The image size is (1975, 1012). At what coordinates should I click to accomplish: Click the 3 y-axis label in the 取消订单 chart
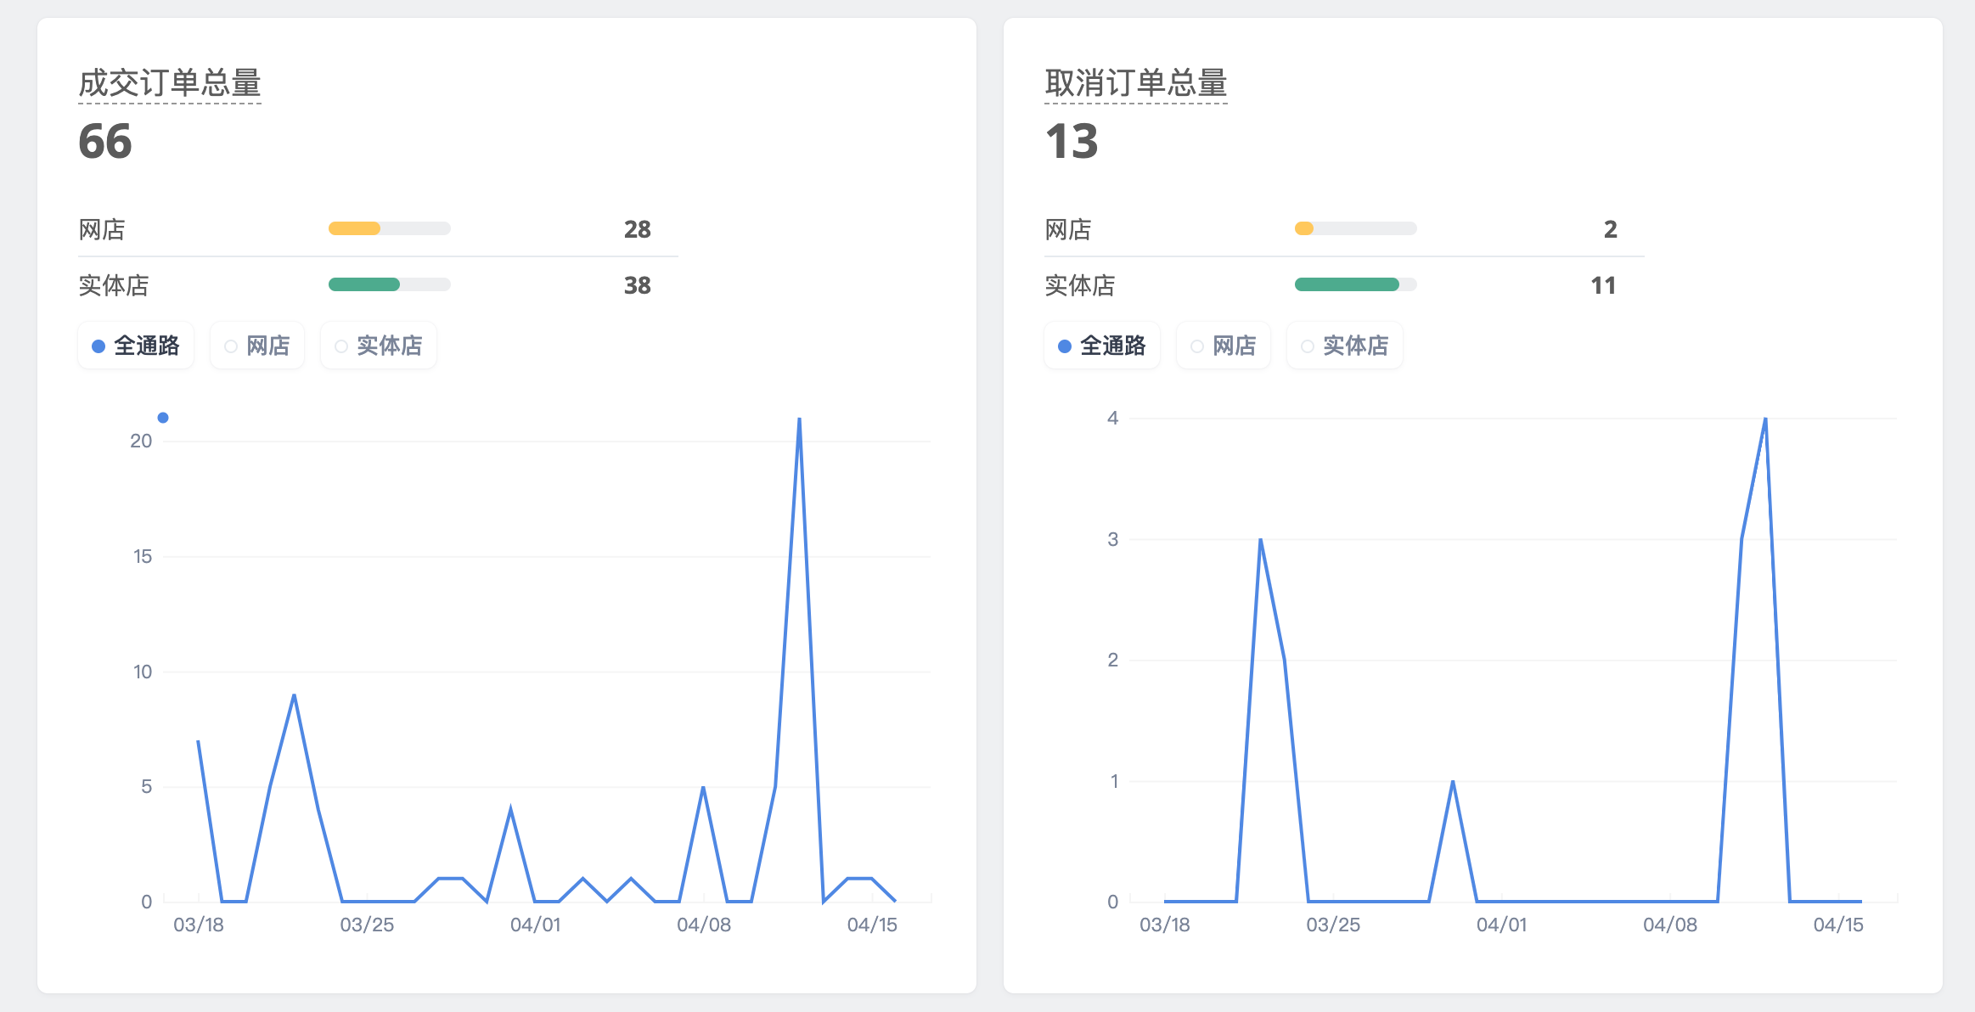[1113, 539]
